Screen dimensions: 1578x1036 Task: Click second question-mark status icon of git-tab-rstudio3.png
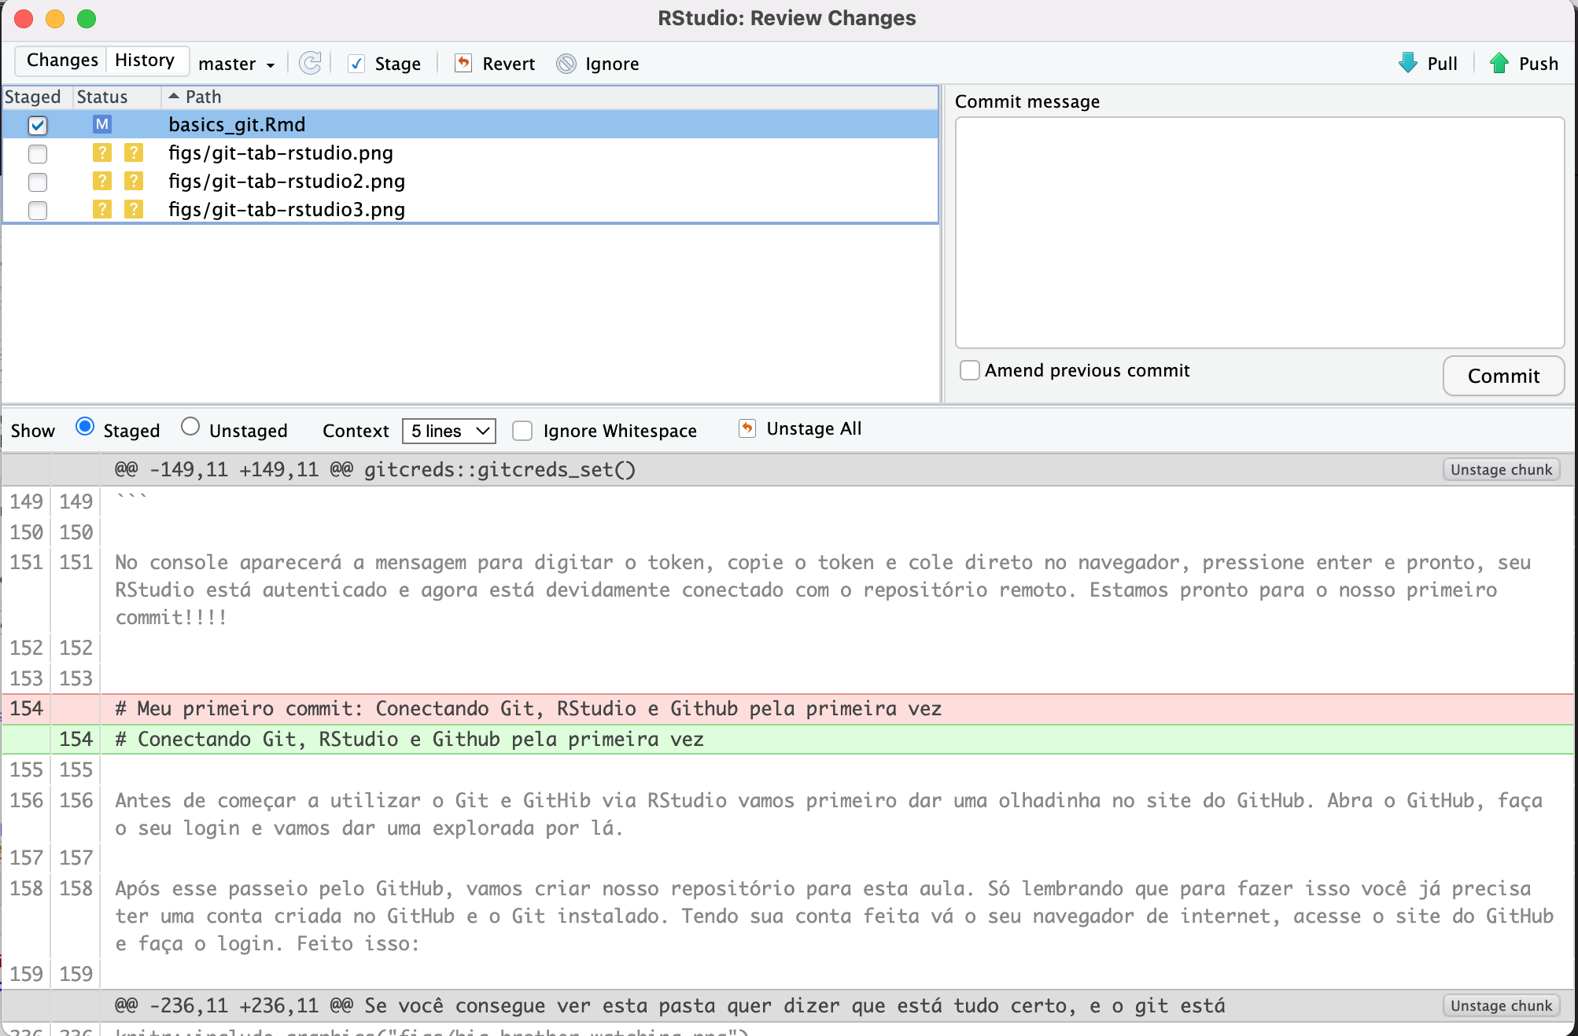(x=134, y=209)
